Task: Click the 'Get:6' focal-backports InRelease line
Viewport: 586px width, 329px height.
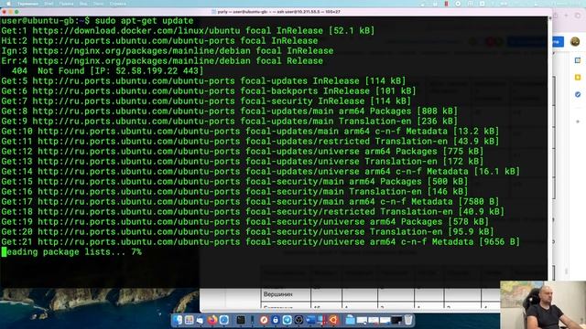Action: (209, 91)
